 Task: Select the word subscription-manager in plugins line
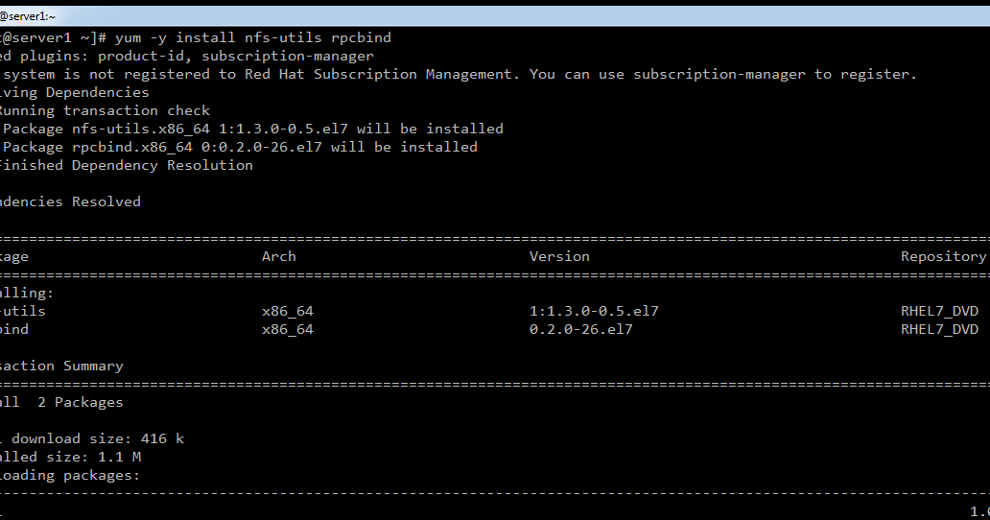pos(287,57)
